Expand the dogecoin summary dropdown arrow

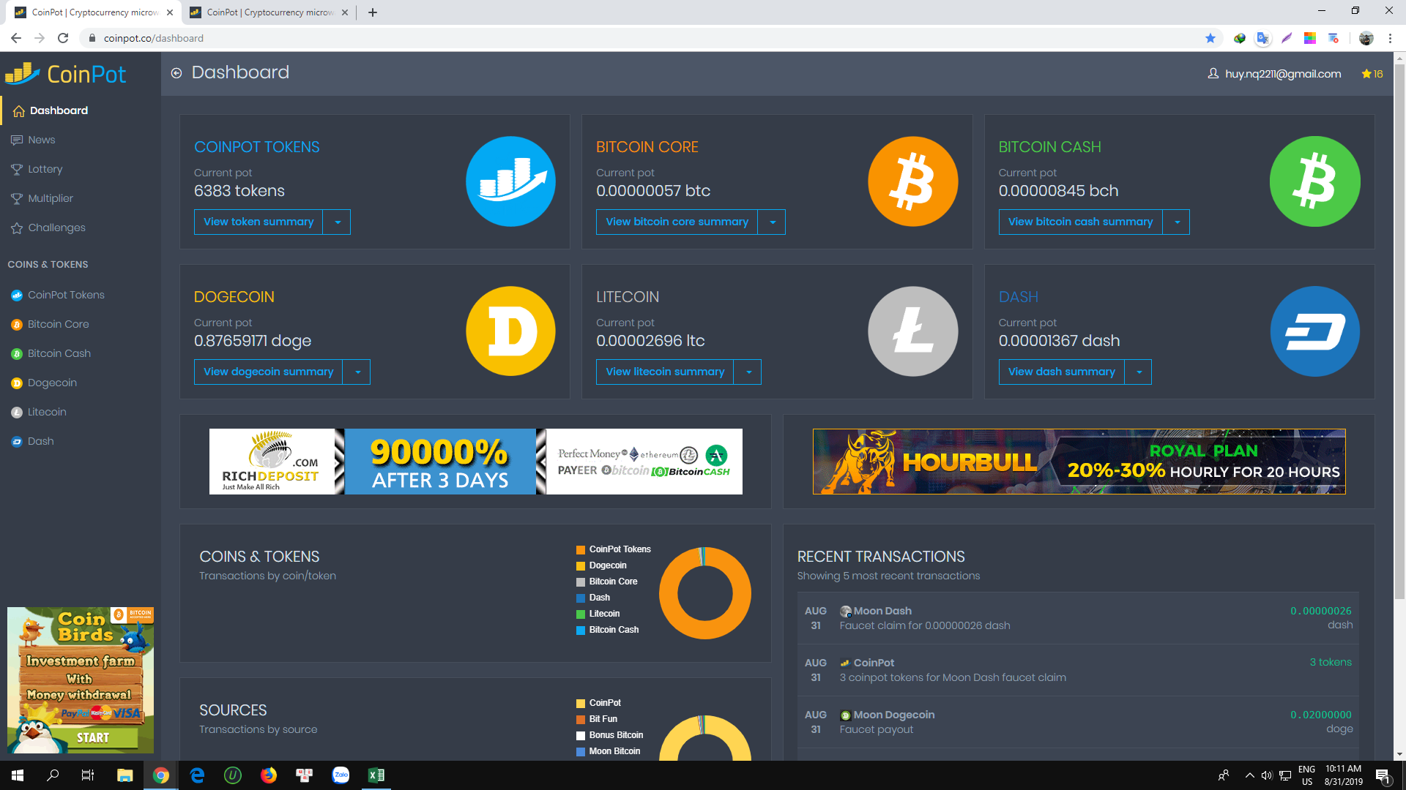(x=357, y=372)
